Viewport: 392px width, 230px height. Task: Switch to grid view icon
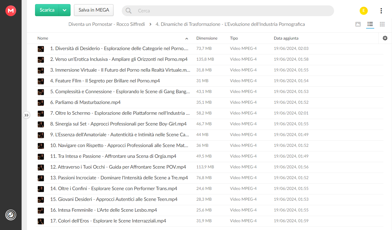click(382, 24)
